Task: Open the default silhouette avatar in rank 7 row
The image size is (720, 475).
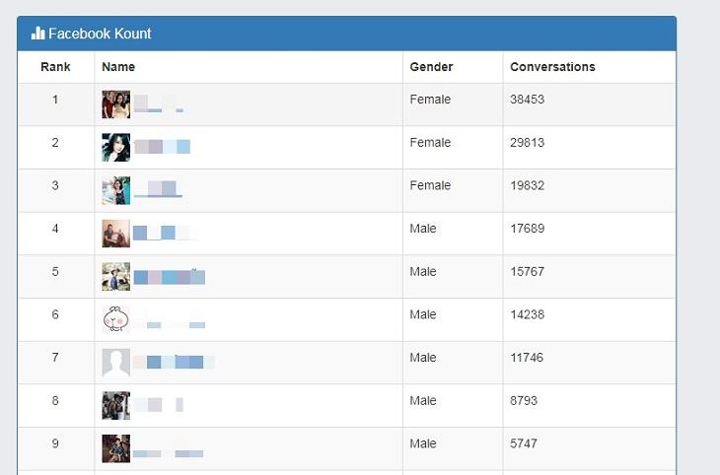Action: tap(116, 363)
